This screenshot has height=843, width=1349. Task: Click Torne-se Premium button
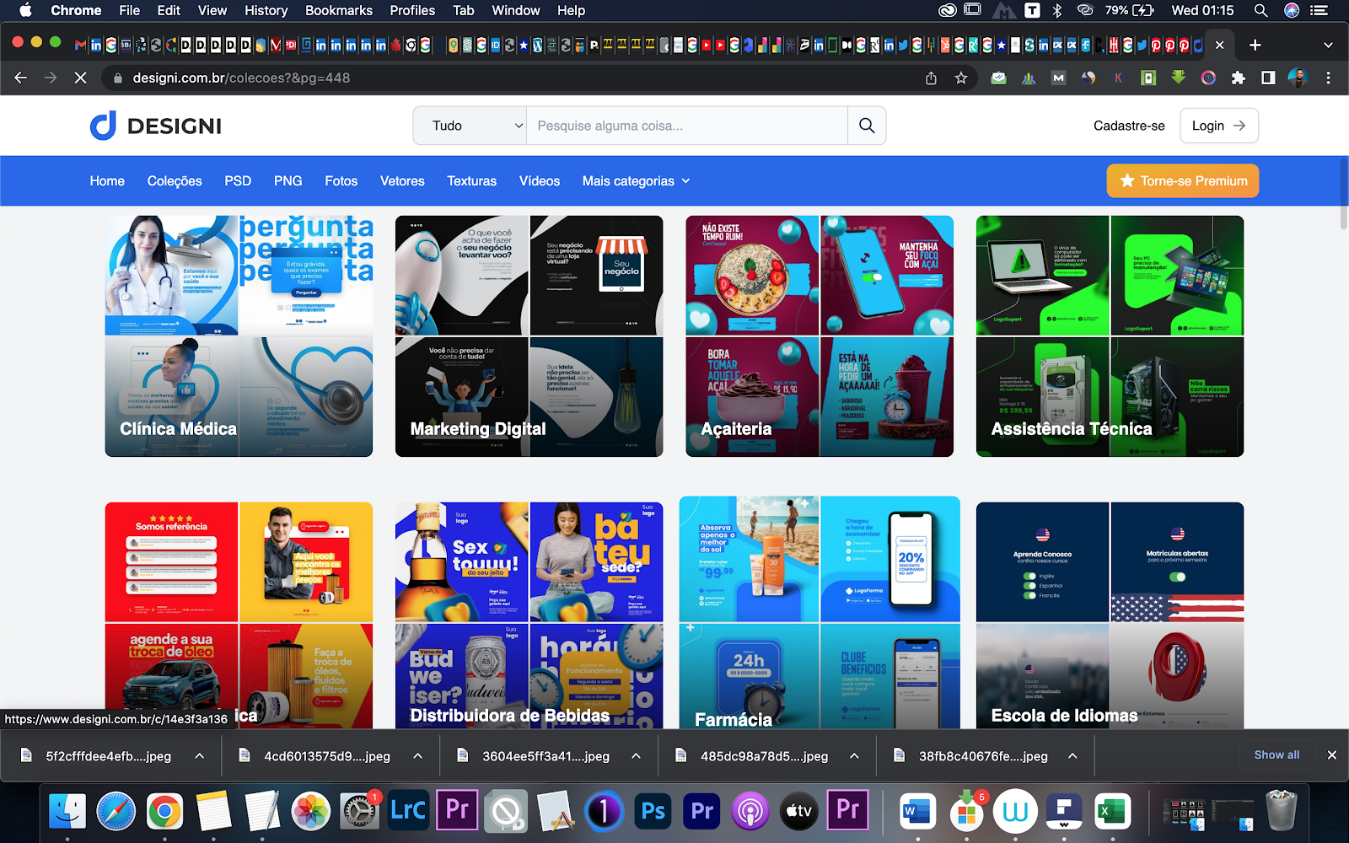1183,180
